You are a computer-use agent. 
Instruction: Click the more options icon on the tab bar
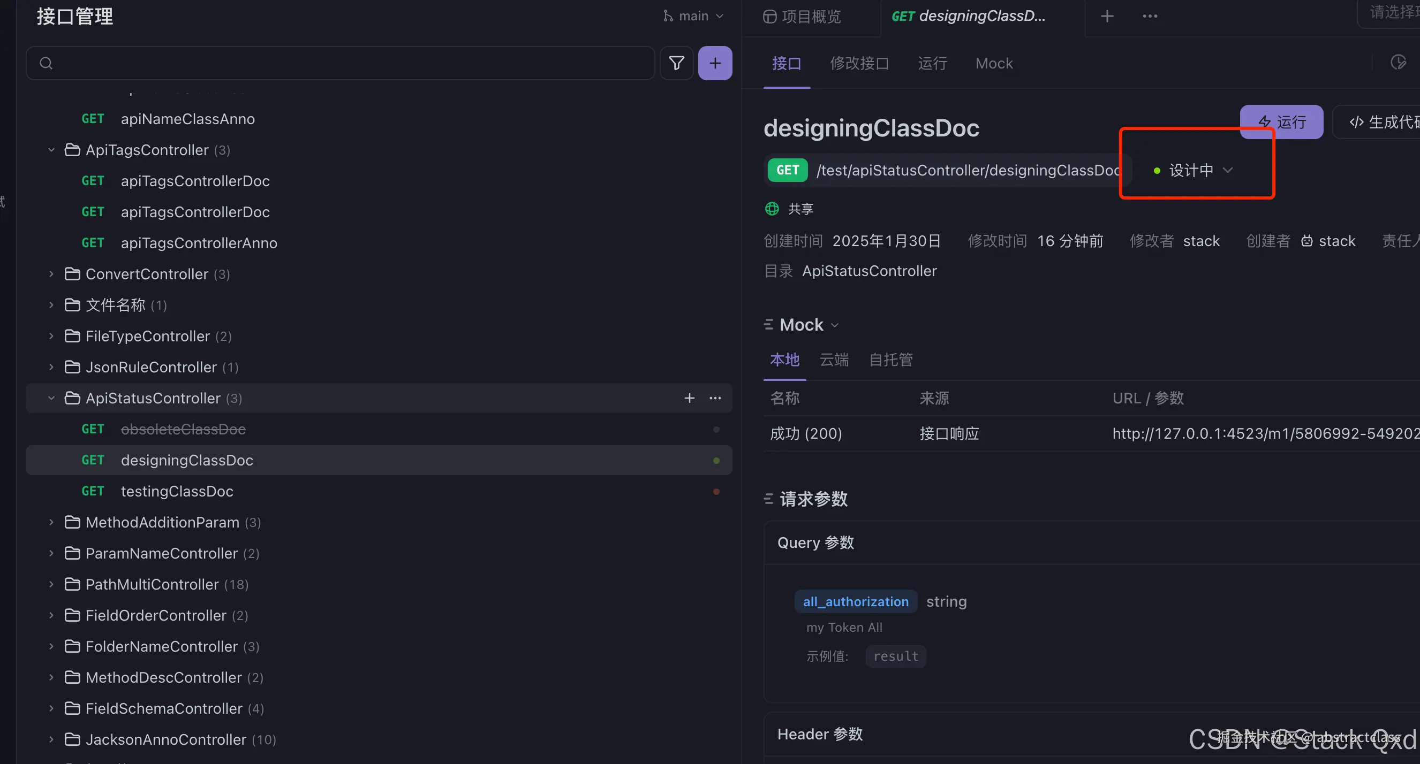[1150, 16]
